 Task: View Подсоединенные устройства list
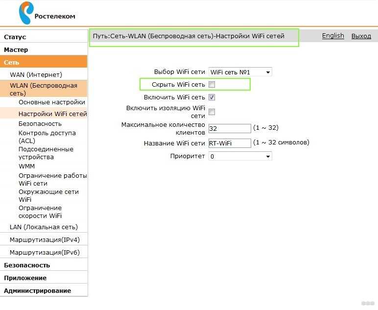(x=46, y=153)
